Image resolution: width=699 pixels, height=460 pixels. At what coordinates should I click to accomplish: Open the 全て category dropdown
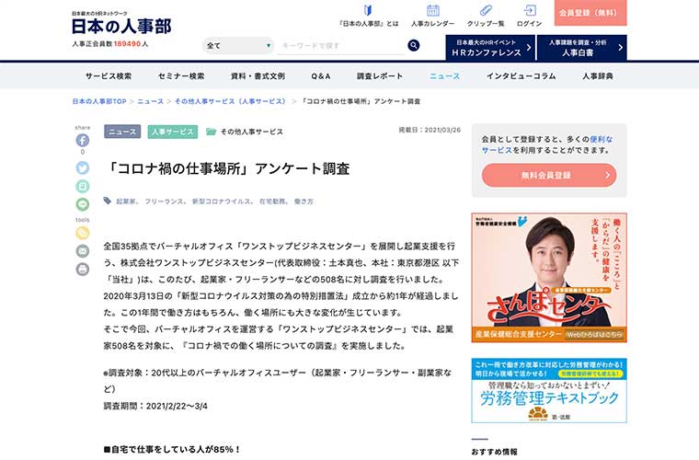pyautogui.click(x=238, y=45)
